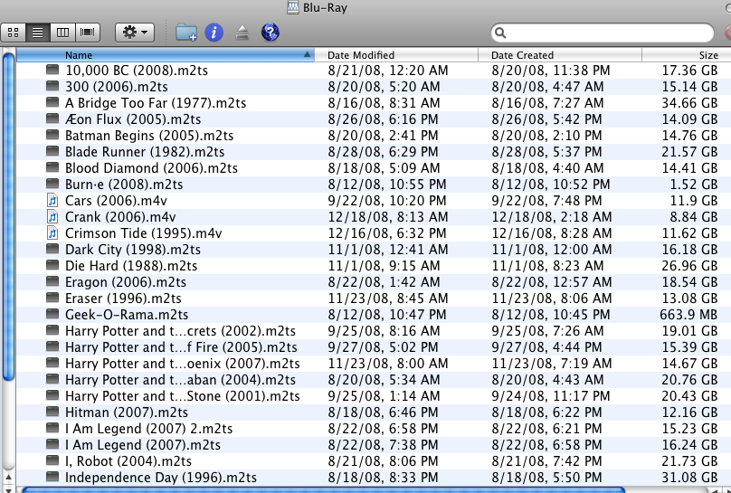Click Blu-Ray volume icon in title bar

point(293,7)
